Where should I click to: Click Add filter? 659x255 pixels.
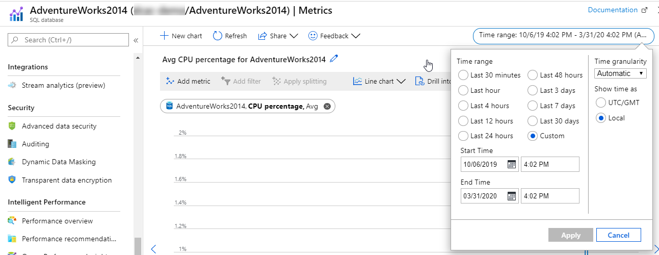point(241,81)
